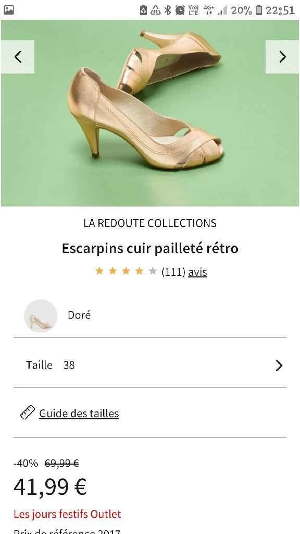This screenshot has height=534, width=300.
Task: Select the Doré color swatch
Action: (41, 316)
